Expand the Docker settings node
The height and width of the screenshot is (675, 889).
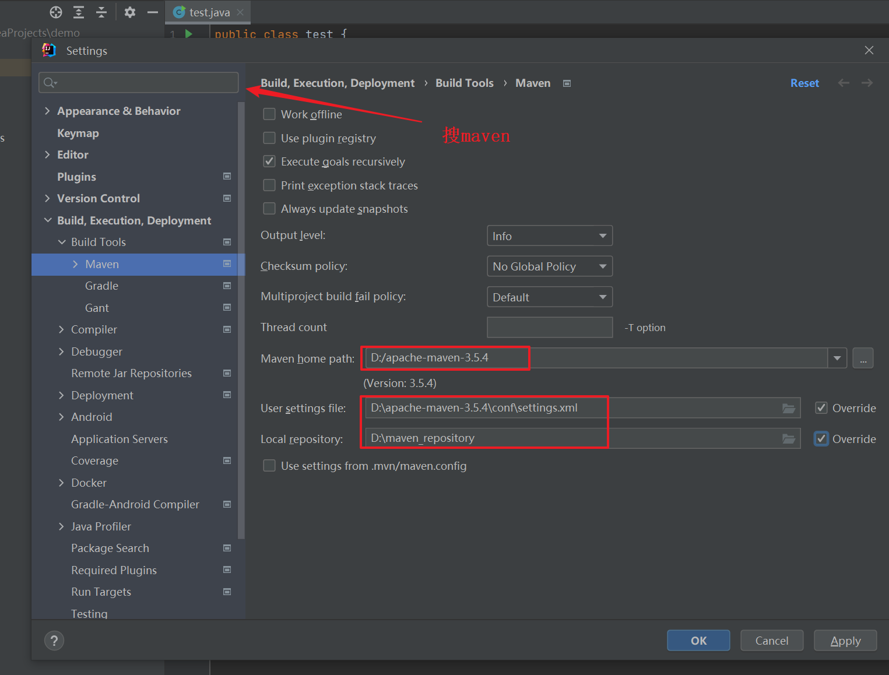pos(61,483)
